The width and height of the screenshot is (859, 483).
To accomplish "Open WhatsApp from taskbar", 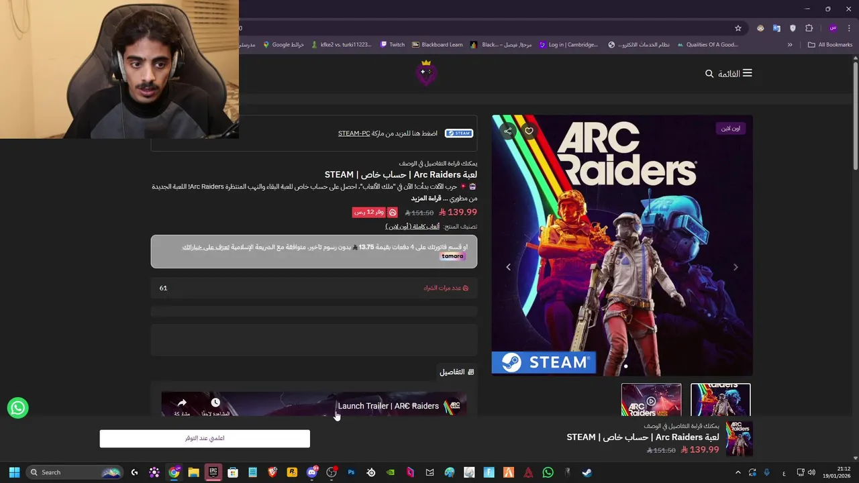I will tap(548, 472).
